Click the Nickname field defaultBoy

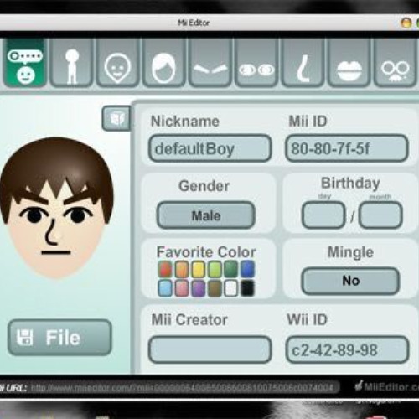pyautogui.click(x=210, y=148)
